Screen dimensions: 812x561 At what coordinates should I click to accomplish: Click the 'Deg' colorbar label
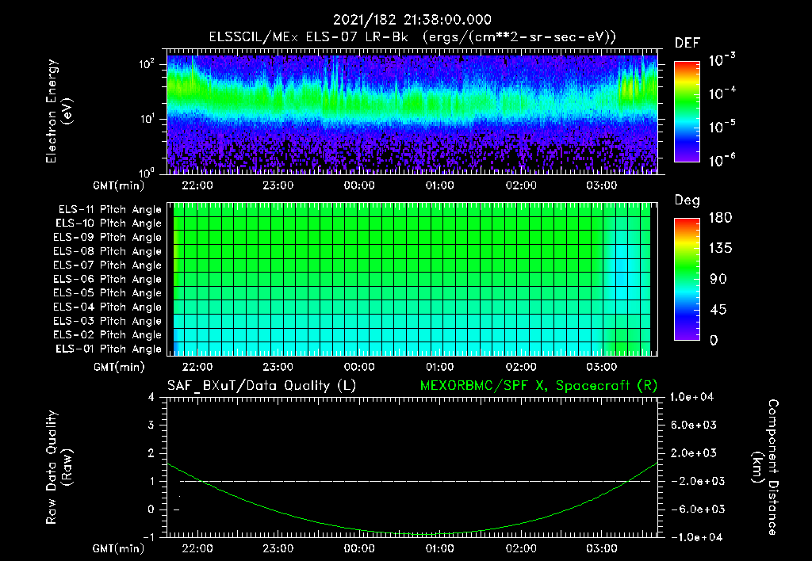(687, 200)
